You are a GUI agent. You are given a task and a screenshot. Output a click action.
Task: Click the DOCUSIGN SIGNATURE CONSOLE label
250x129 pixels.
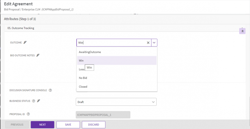coord(28,90)
